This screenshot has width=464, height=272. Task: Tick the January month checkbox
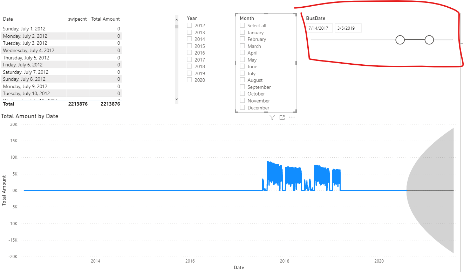243,32
